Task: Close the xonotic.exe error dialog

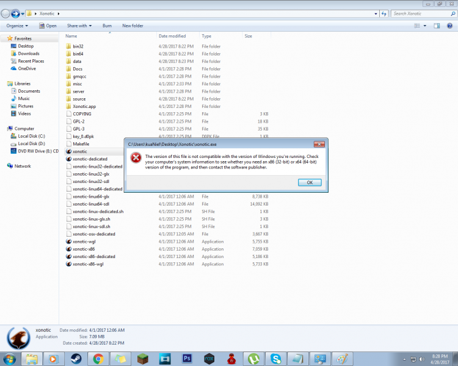Action: click(318, 144)
